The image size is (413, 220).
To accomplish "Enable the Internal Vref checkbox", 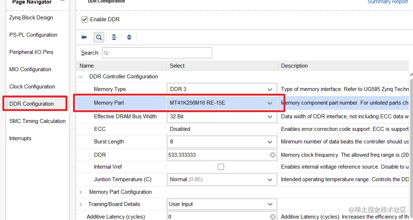I will point(221,167).
